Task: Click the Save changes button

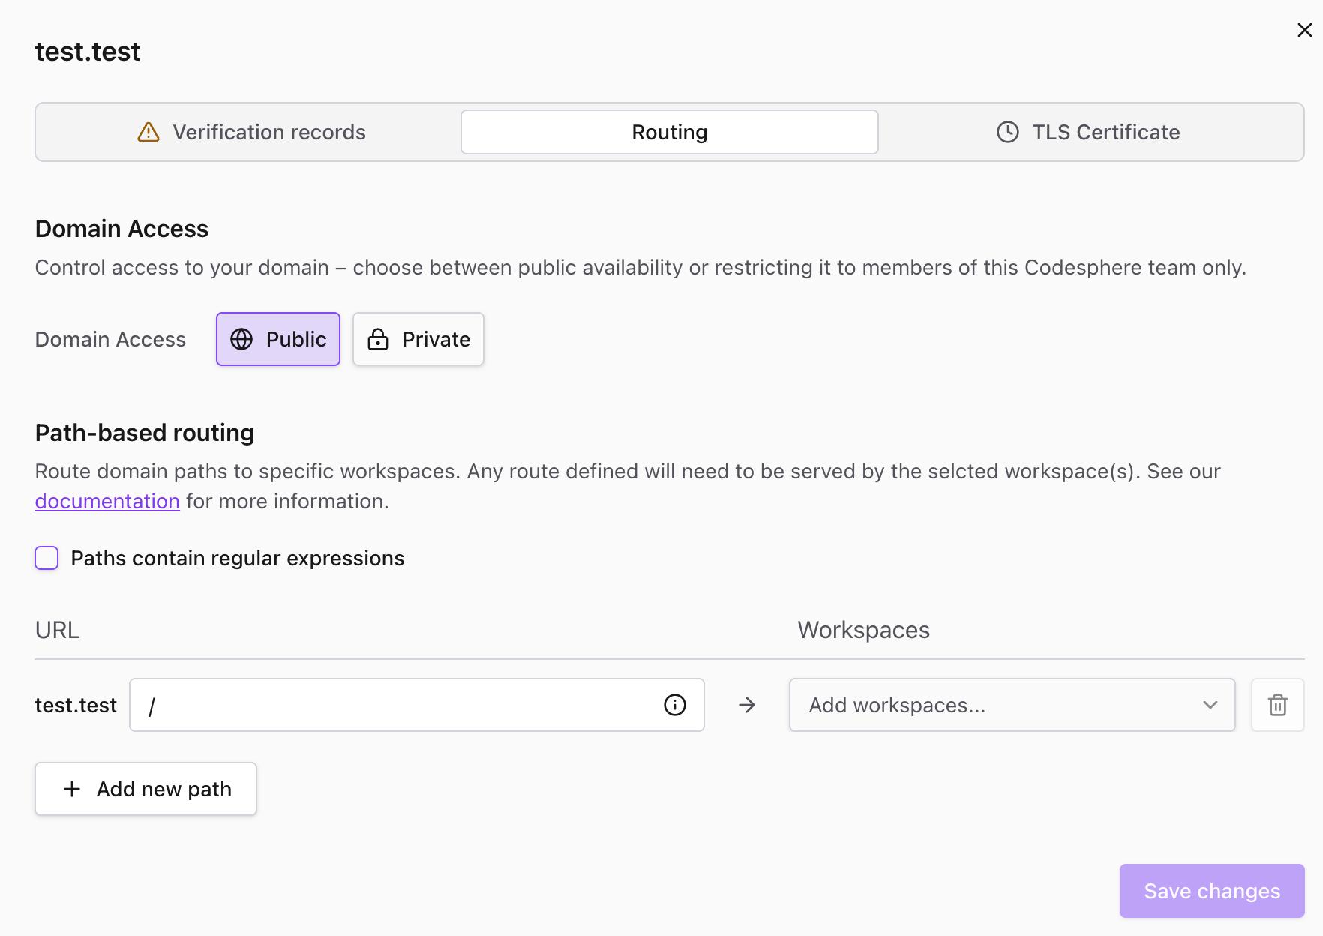Action: pos(1211,891)
